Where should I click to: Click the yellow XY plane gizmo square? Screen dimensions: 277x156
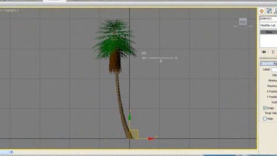[x=134, y=134]
